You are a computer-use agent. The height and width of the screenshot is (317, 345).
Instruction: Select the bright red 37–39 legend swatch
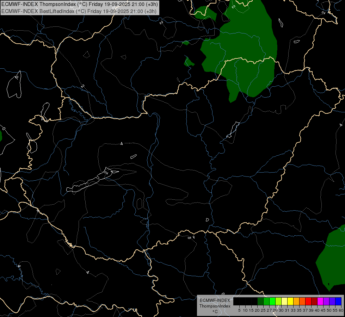tap(308, 301)
